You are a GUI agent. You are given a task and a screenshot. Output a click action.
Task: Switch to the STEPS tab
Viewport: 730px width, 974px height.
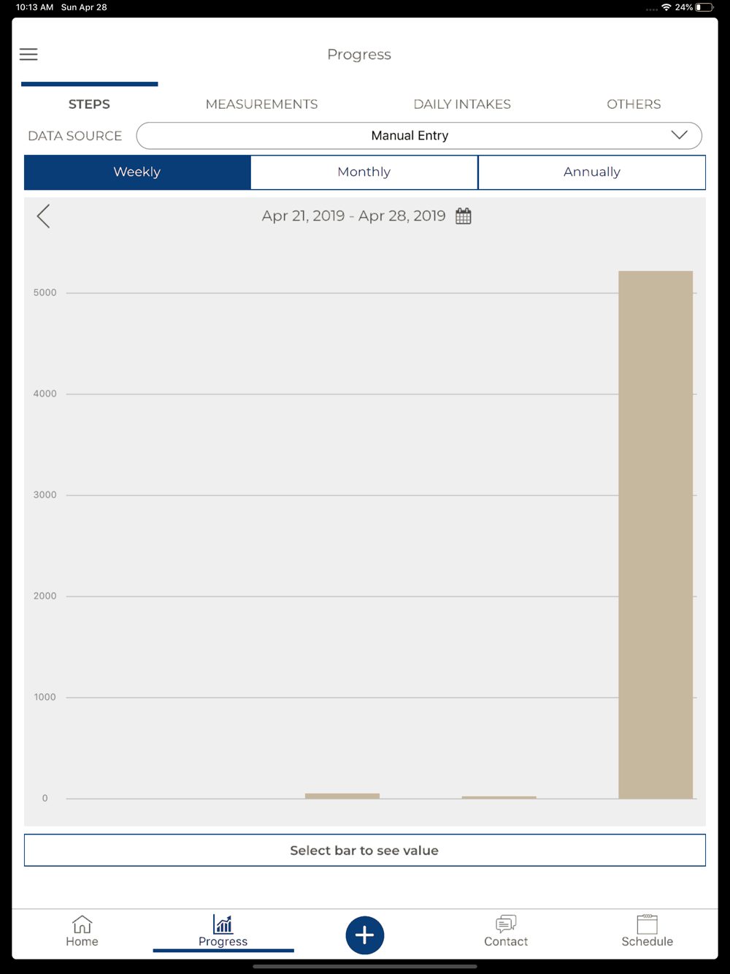click(89, 104)
